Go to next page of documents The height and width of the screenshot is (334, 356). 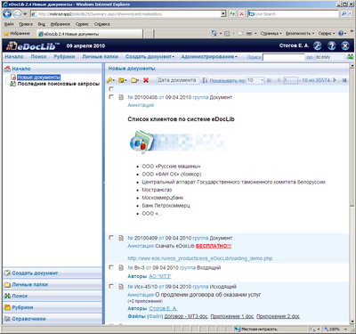[335, 80]
